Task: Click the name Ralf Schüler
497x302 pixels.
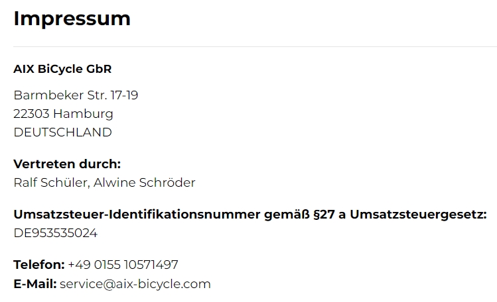Action: coord(52,183)
